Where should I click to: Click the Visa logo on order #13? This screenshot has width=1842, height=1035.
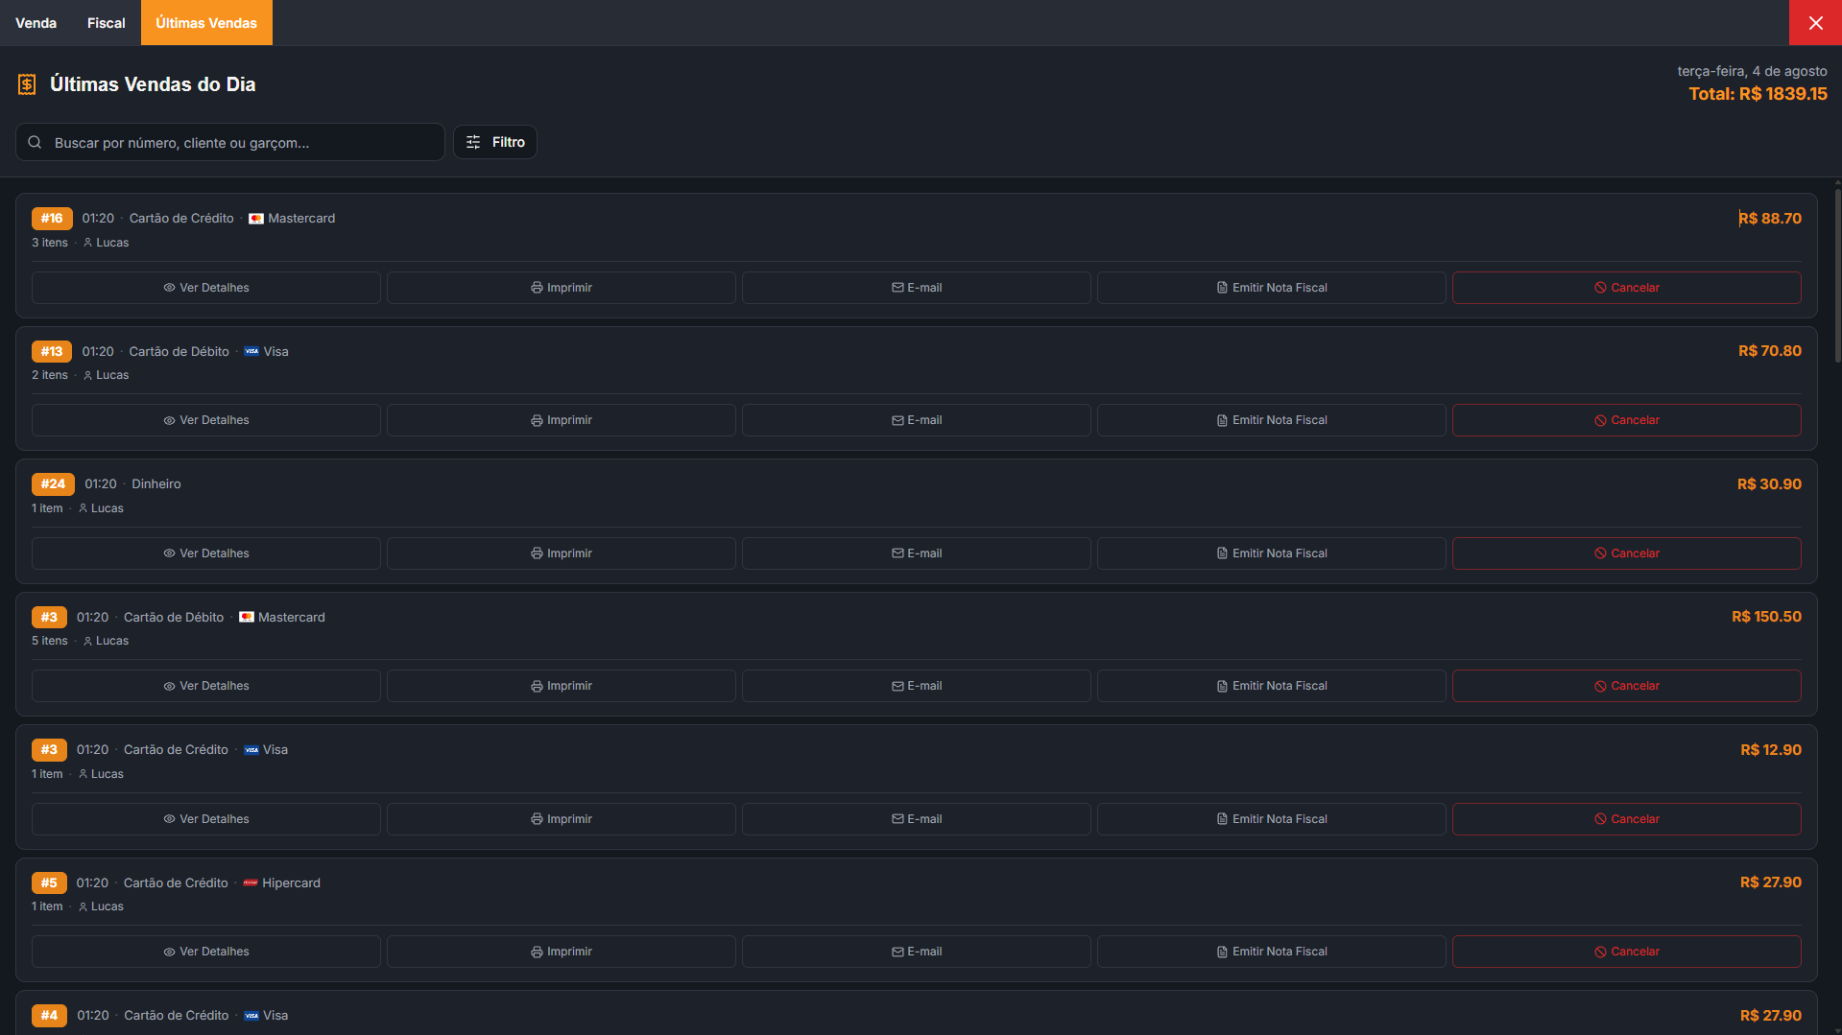251,351
